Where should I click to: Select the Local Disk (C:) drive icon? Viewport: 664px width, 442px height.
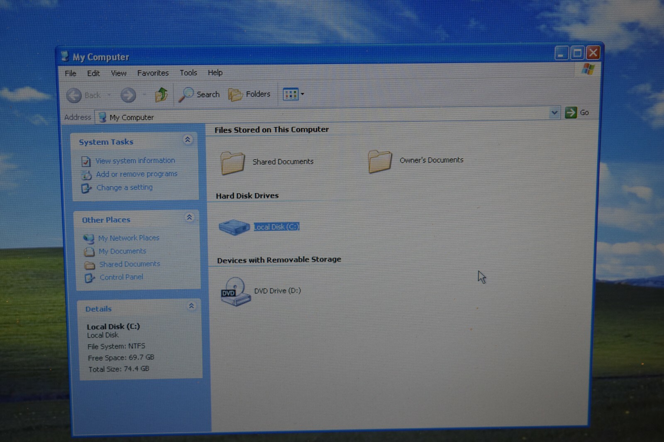(234, 227)
